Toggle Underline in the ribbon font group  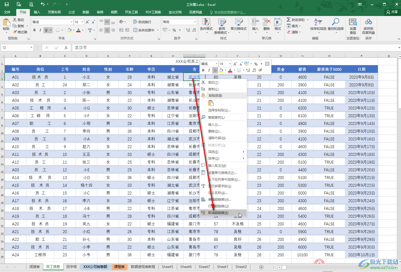[x=46, y=30]
